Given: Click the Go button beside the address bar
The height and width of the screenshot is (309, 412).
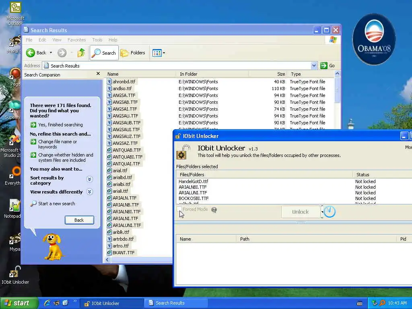Looking at the screenshot, I should [x=328, y=66].
